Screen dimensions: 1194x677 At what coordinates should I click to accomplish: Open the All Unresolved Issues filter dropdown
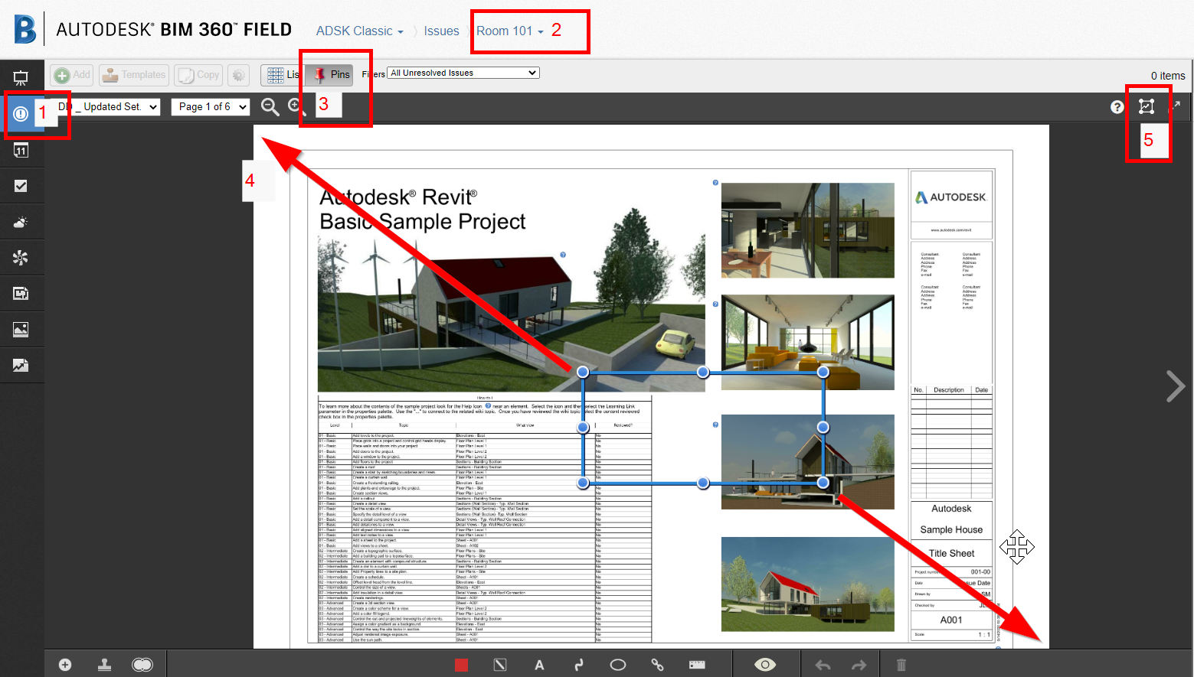pyautogui.click(x=463, y=72)
